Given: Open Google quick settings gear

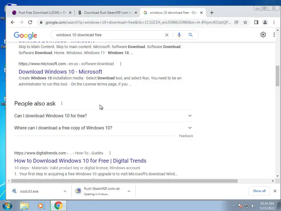Looking at the screenshot, I should click(x=263, y=35).
